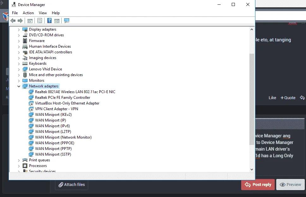Click the +Quote link on forum post
The height and width of the screenshot is (197, 306).
[x=288, y=98]
